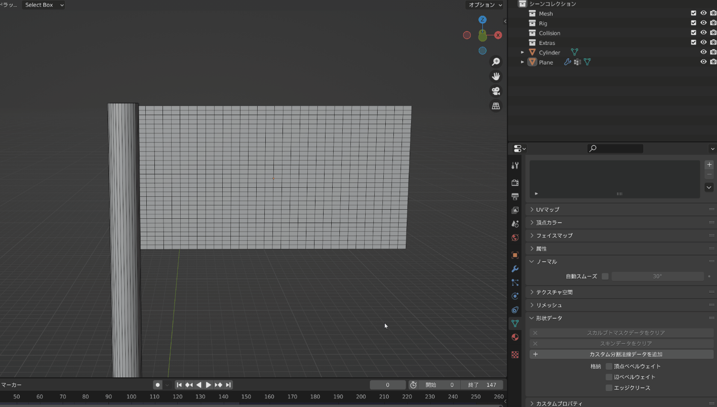The width and height of the screenshot is (717, 407).
Task: Enable 頂点ベベルウェイト checkbox
Action: click(609, 366)
